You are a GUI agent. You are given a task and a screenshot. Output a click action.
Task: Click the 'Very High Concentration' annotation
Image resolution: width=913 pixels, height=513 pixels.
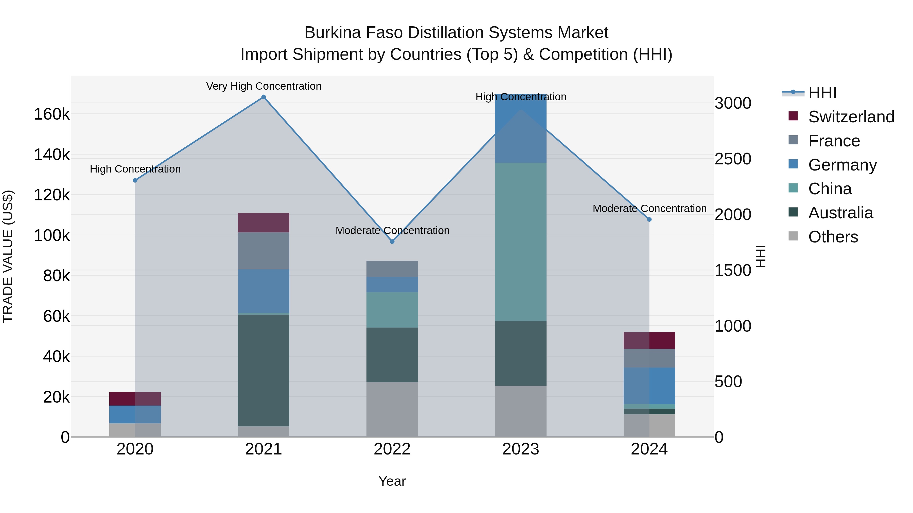pyautogui.click(x=264, y=86)
